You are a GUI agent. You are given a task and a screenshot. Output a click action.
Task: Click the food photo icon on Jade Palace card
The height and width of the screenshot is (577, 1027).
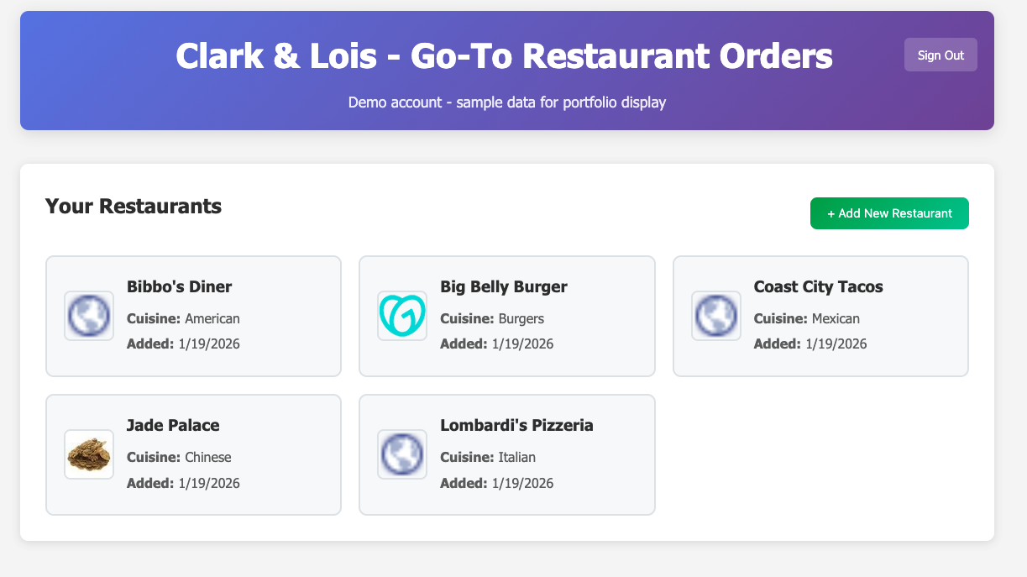click(89, 454)
